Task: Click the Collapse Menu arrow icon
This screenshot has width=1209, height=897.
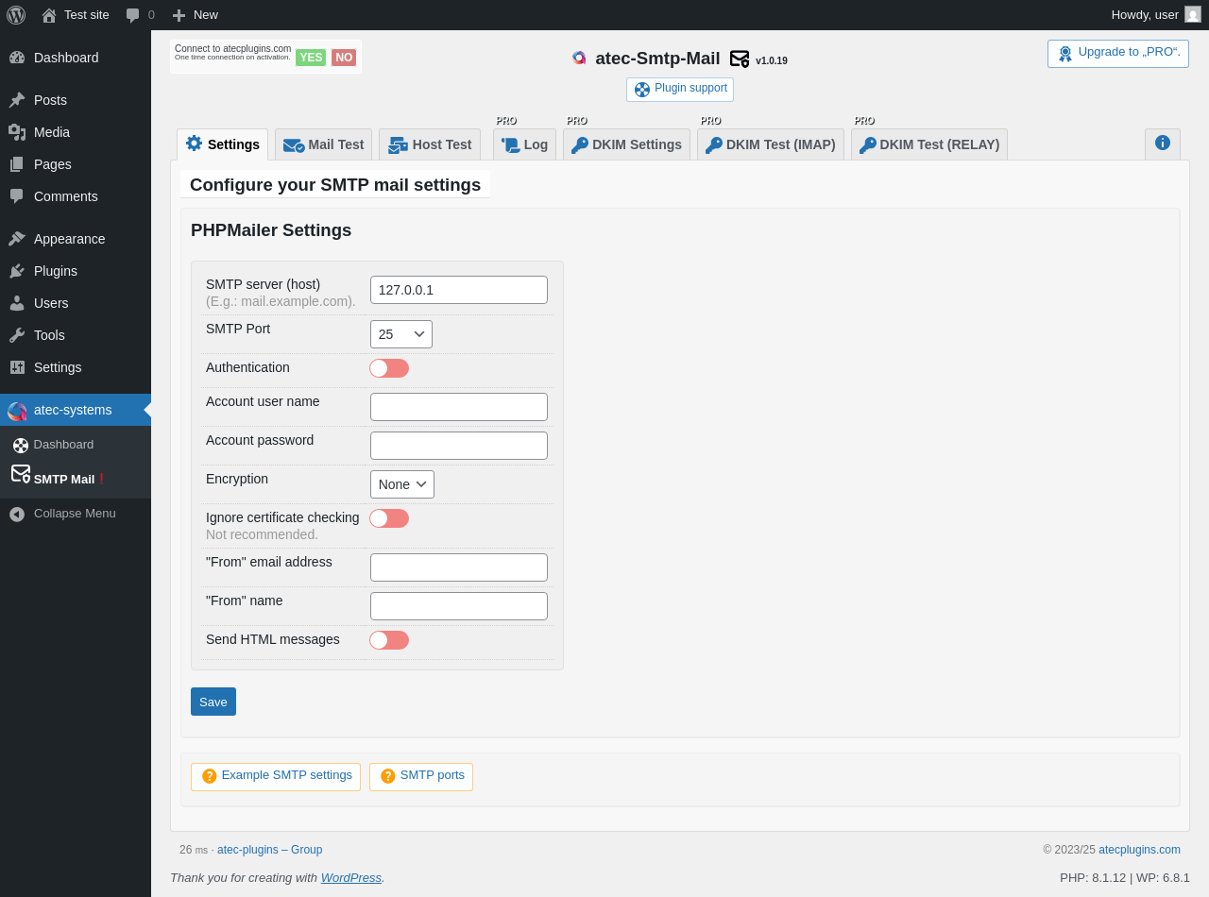Action: tap(17, 514)
